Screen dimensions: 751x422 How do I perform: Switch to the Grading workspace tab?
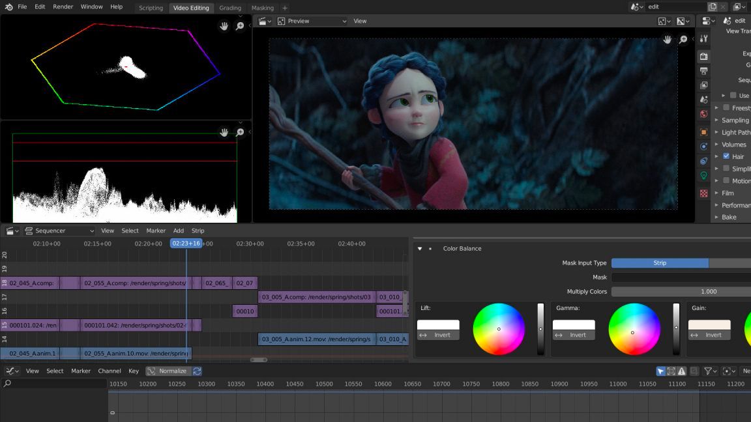(x=230, y=8)
